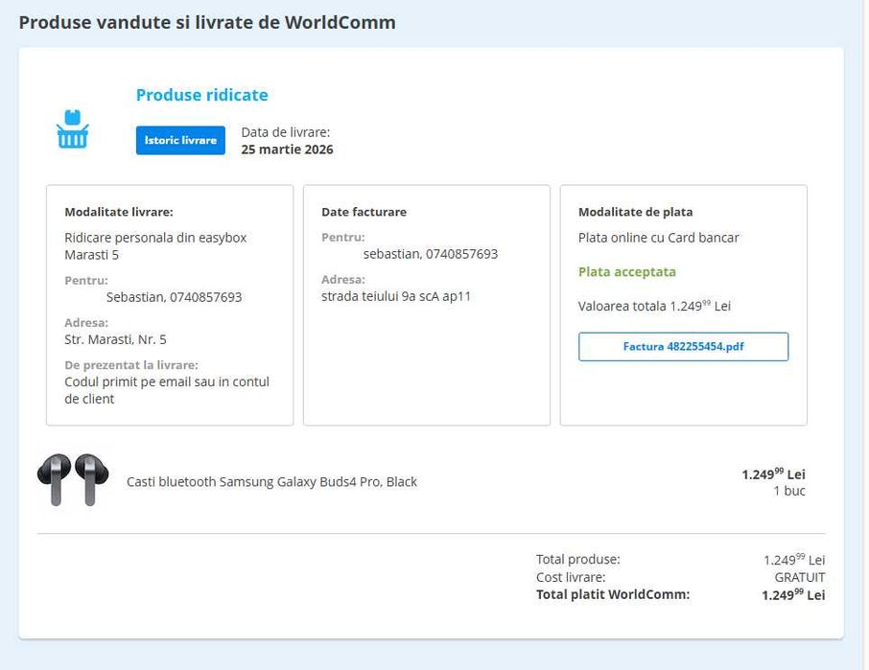Click the blue shopping basket icon
The width and height of the screenshot is (869, 670).
pos(72,129)
